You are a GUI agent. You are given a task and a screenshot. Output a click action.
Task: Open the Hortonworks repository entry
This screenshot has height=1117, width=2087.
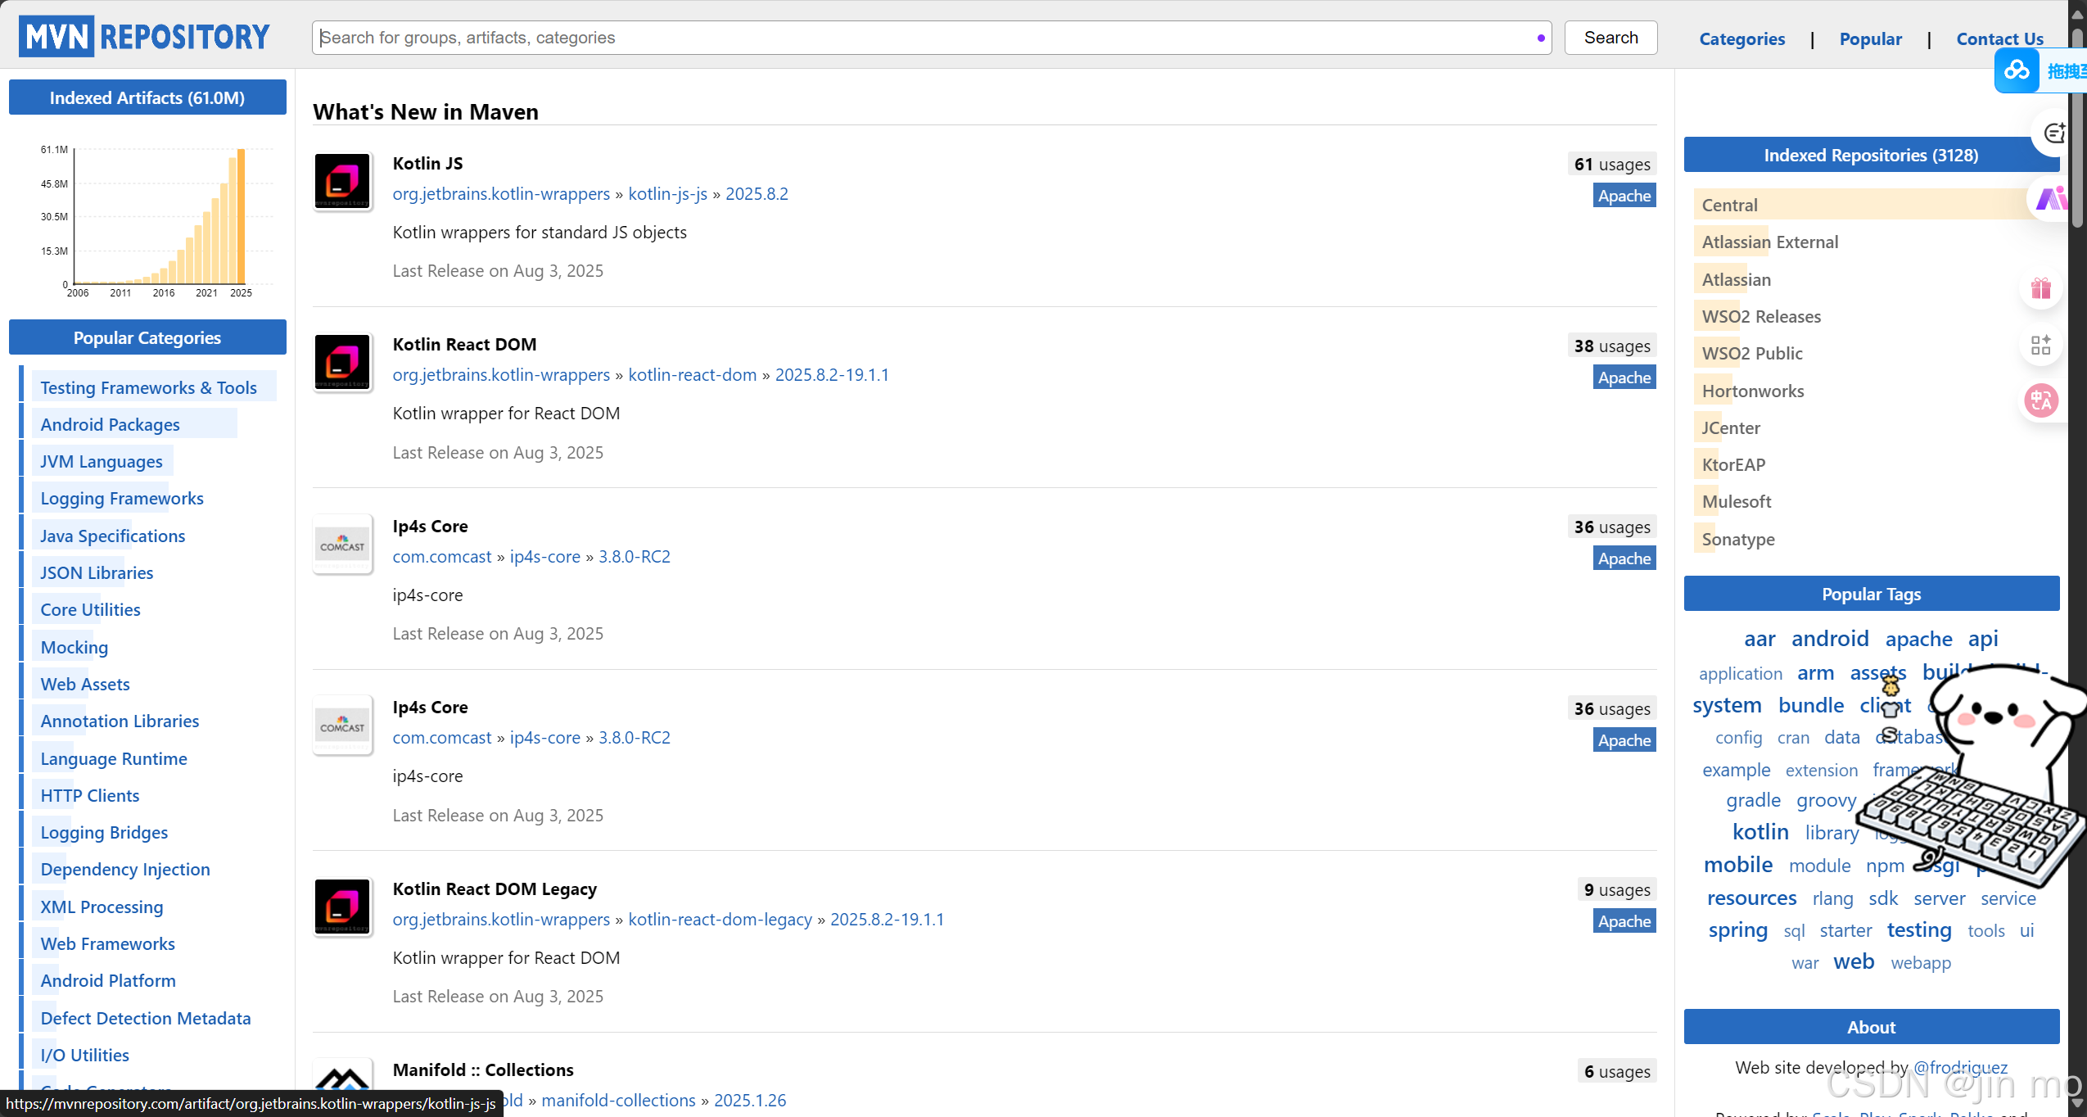tap(1752, 391)
